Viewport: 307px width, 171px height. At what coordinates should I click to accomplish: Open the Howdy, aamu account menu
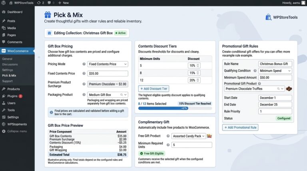(x=294, y=3)
